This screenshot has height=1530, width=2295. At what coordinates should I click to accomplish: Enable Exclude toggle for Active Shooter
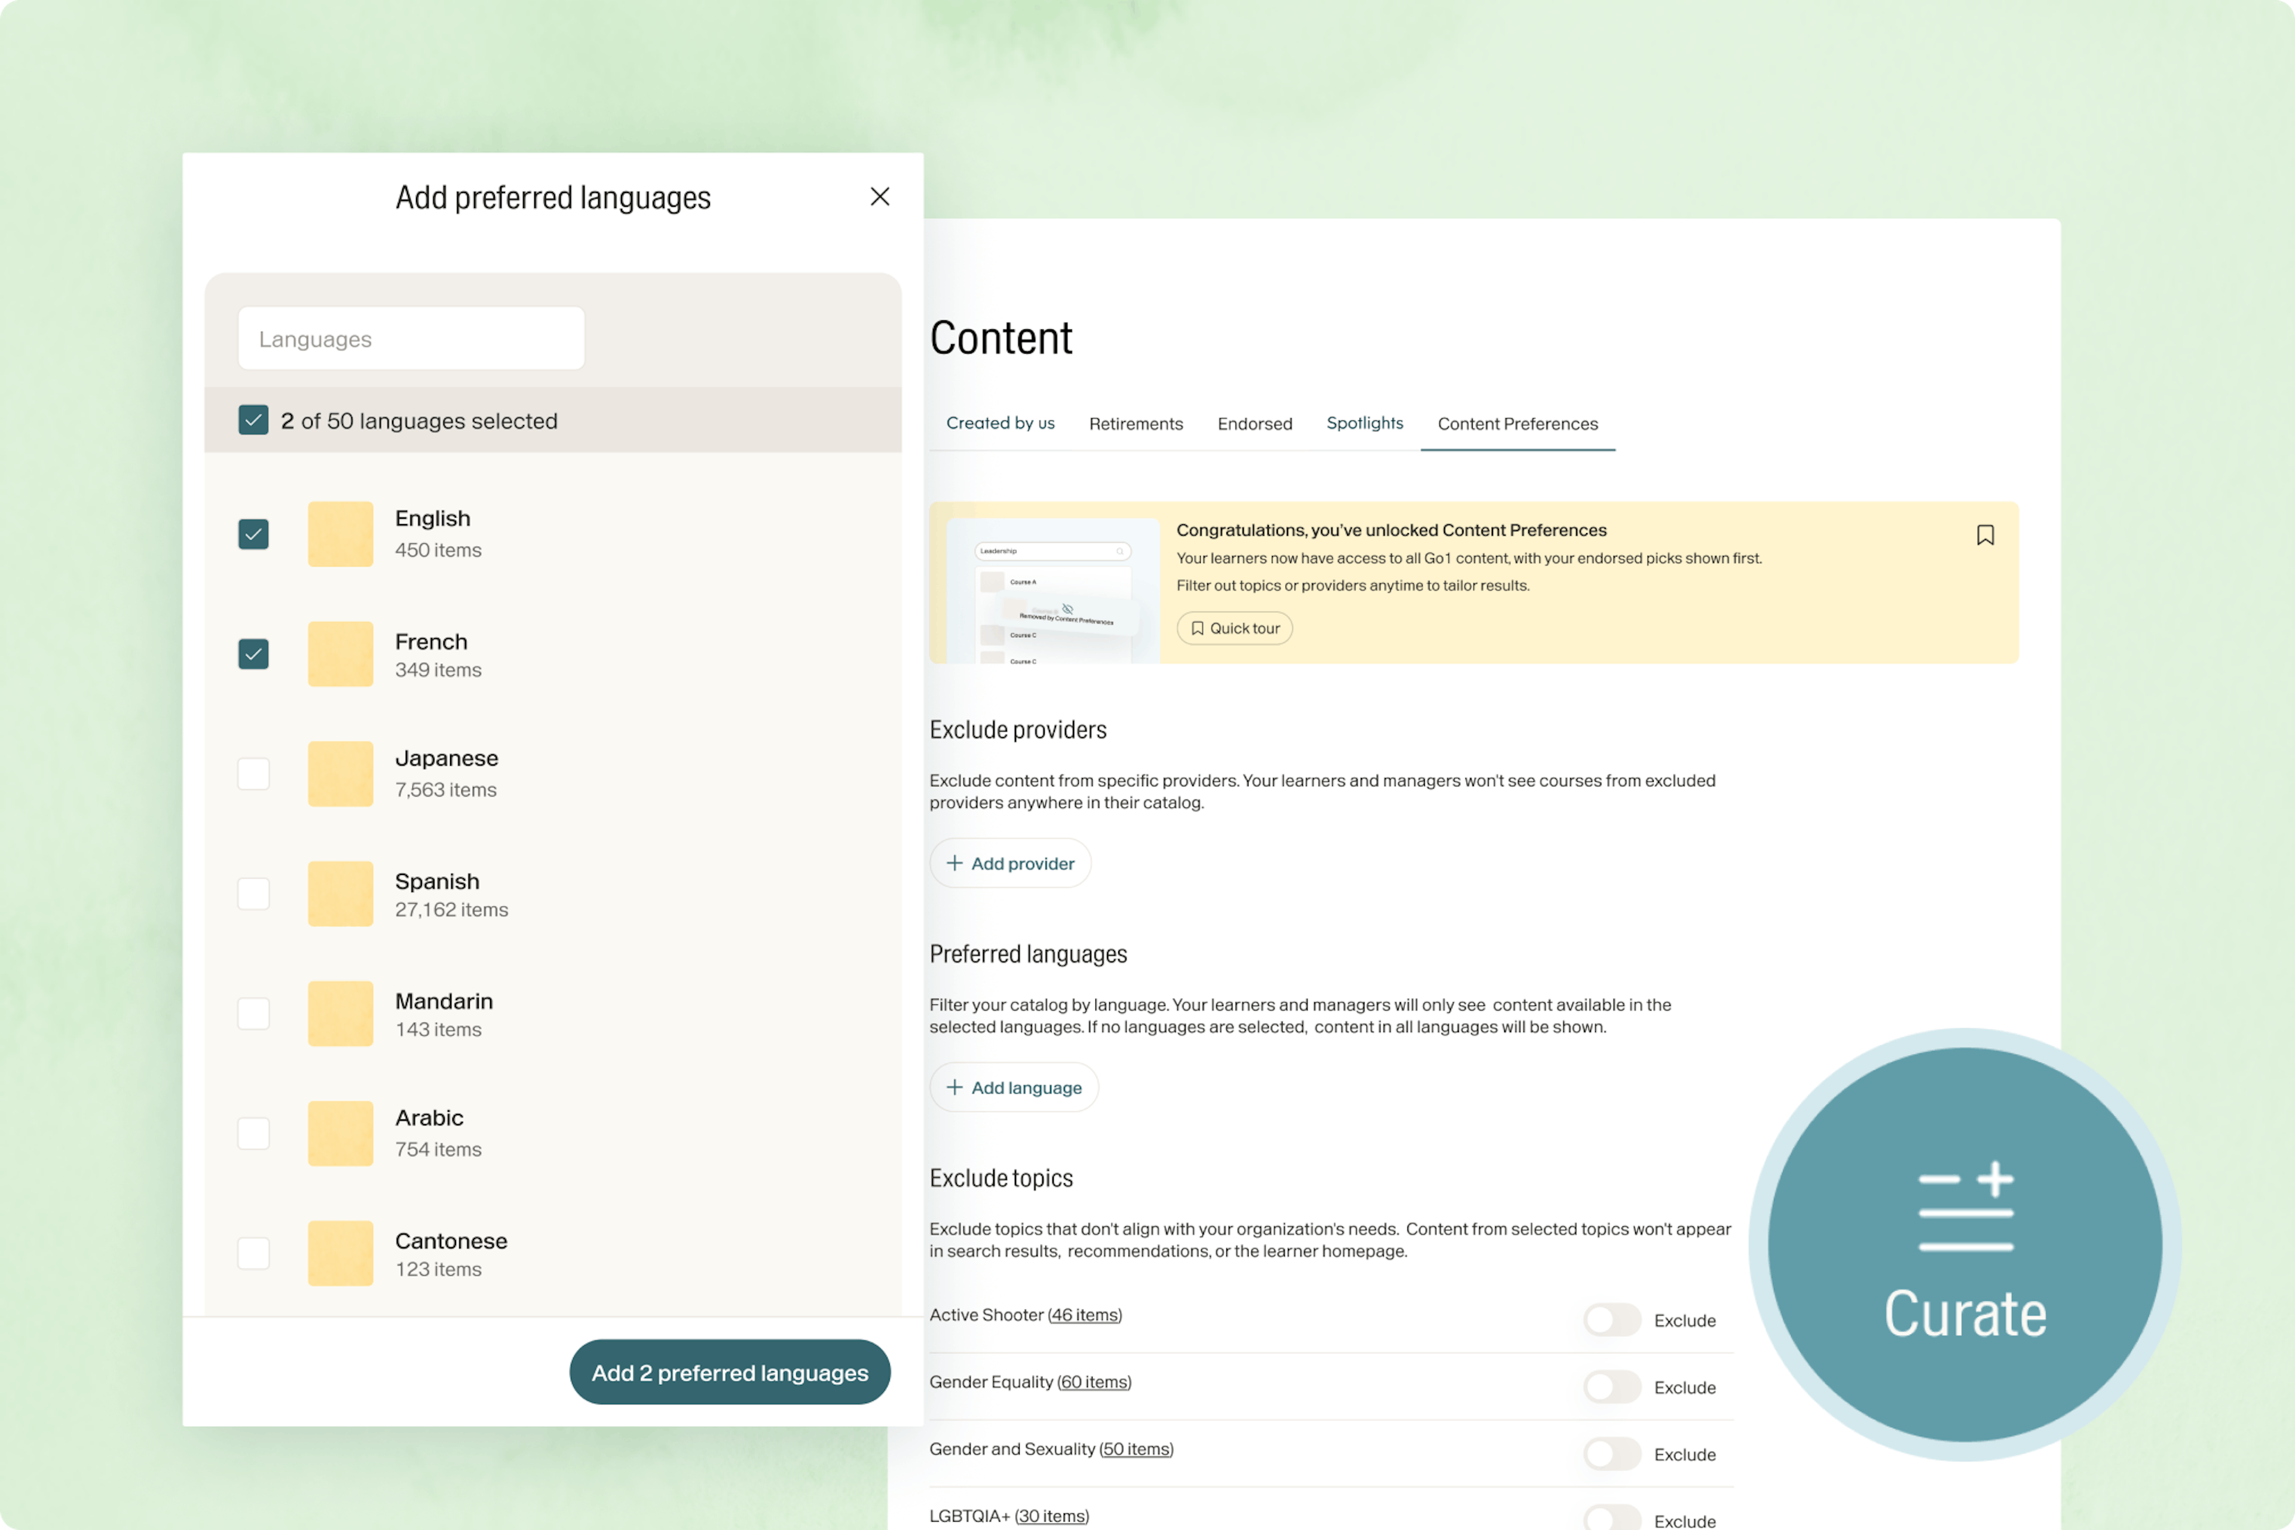[1612, 1320]
